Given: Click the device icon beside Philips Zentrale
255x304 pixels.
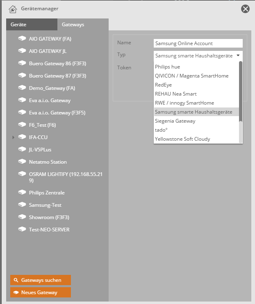Looking at the screenshot, I should coord(22,192).
